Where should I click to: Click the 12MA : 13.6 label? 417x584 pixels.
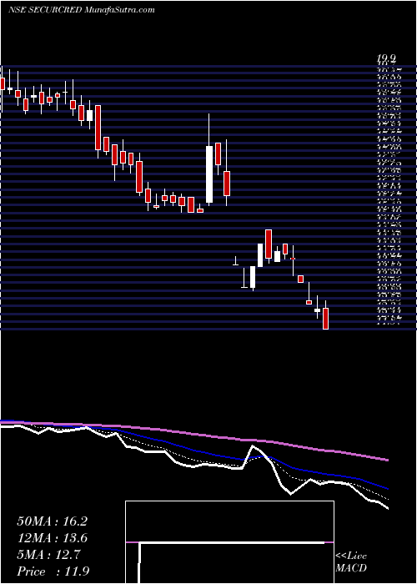(x=52, y=538)
